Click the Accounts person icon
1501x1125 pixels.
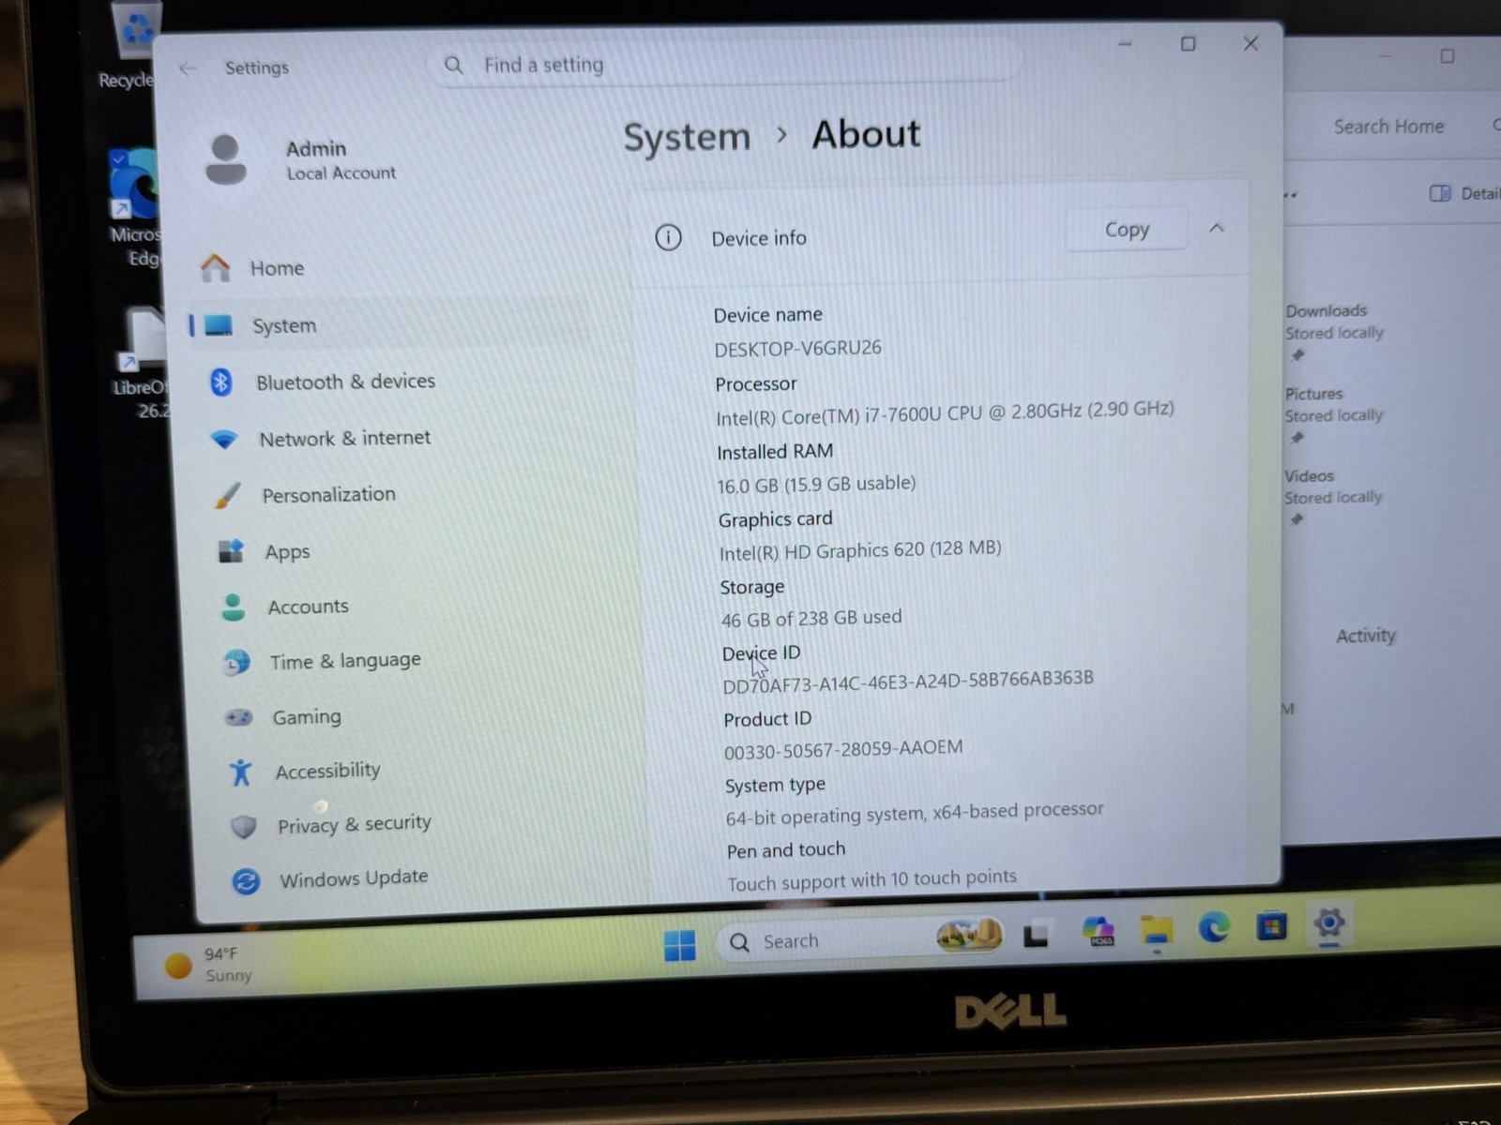233,607
